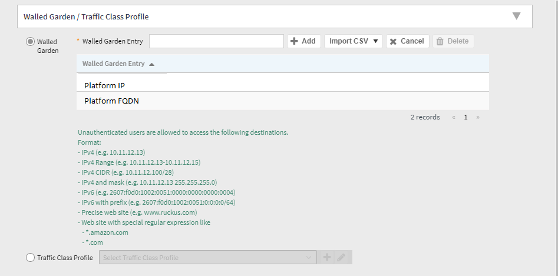The width and height of the screenshot is (558, 276).
Task: Click the Delete trash button
Action: [x=453, y=41]
